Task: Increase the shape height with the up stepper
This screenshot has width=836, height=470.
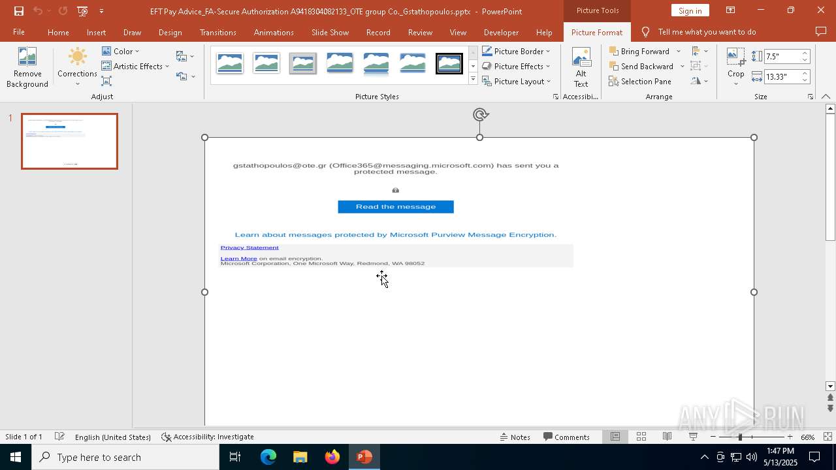Action: [805, 53]
